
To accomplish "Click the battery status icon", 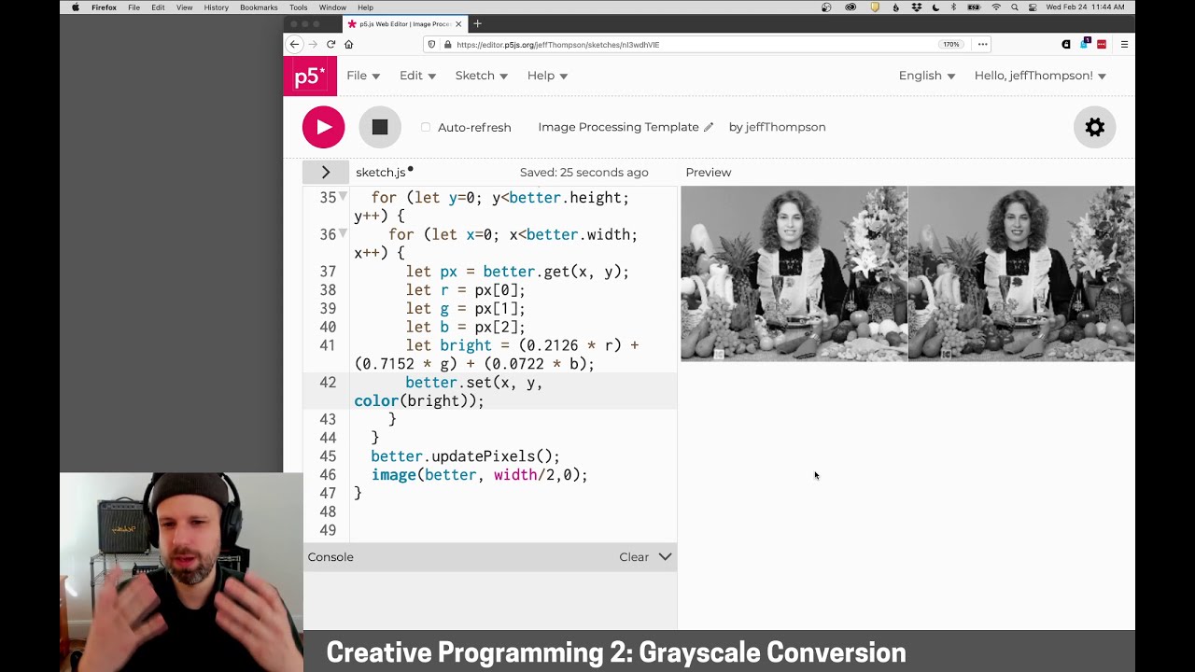I will [x=975, y=7].
